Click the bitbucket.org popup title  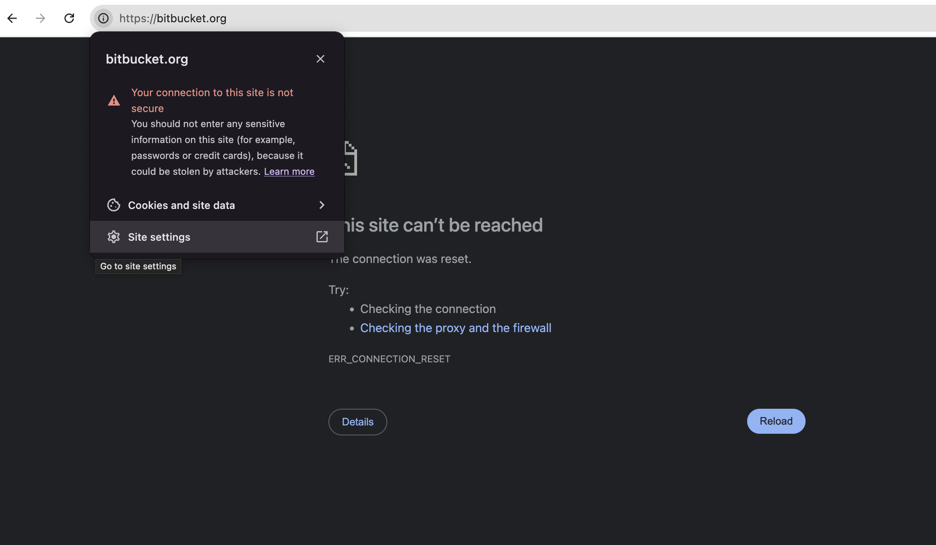point(147,59)
